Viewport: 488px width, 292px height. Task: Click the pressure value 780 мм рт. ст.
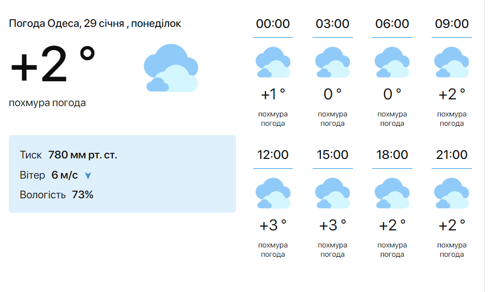pos(82,155)
